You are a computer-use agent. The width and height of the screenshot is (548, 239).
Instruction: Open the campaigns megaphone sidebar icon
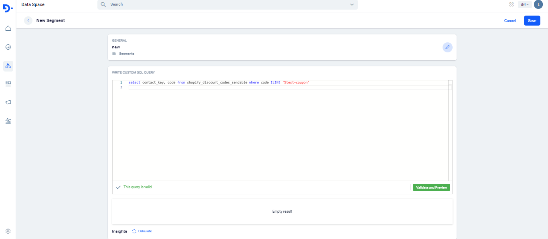[x=8, y=102]
